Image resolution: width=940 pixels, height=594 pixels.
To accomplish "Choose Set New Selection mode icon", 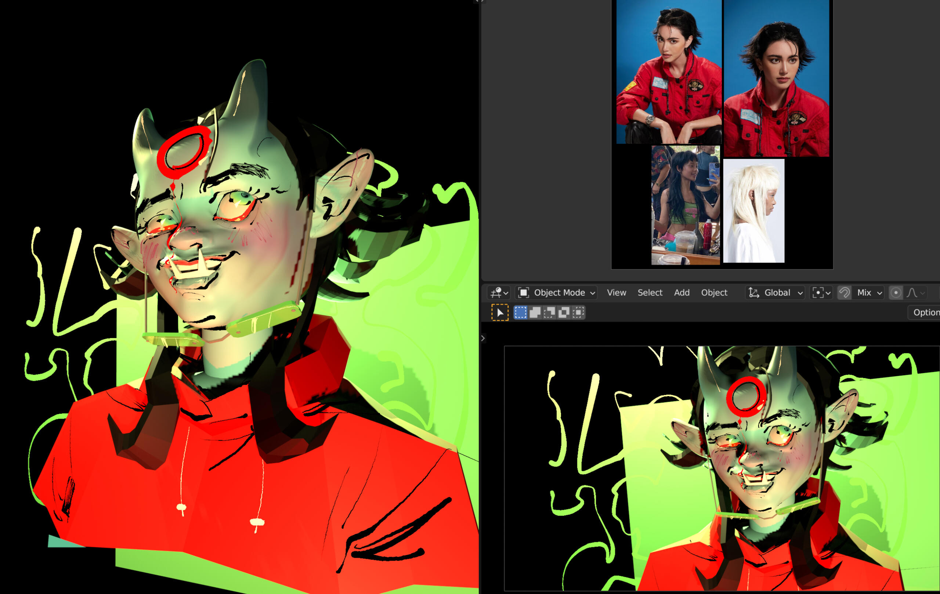I will (520, 313).
